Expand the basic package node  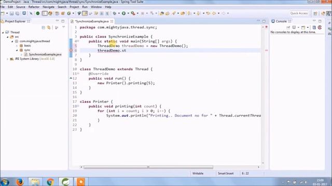pos(17,45)
